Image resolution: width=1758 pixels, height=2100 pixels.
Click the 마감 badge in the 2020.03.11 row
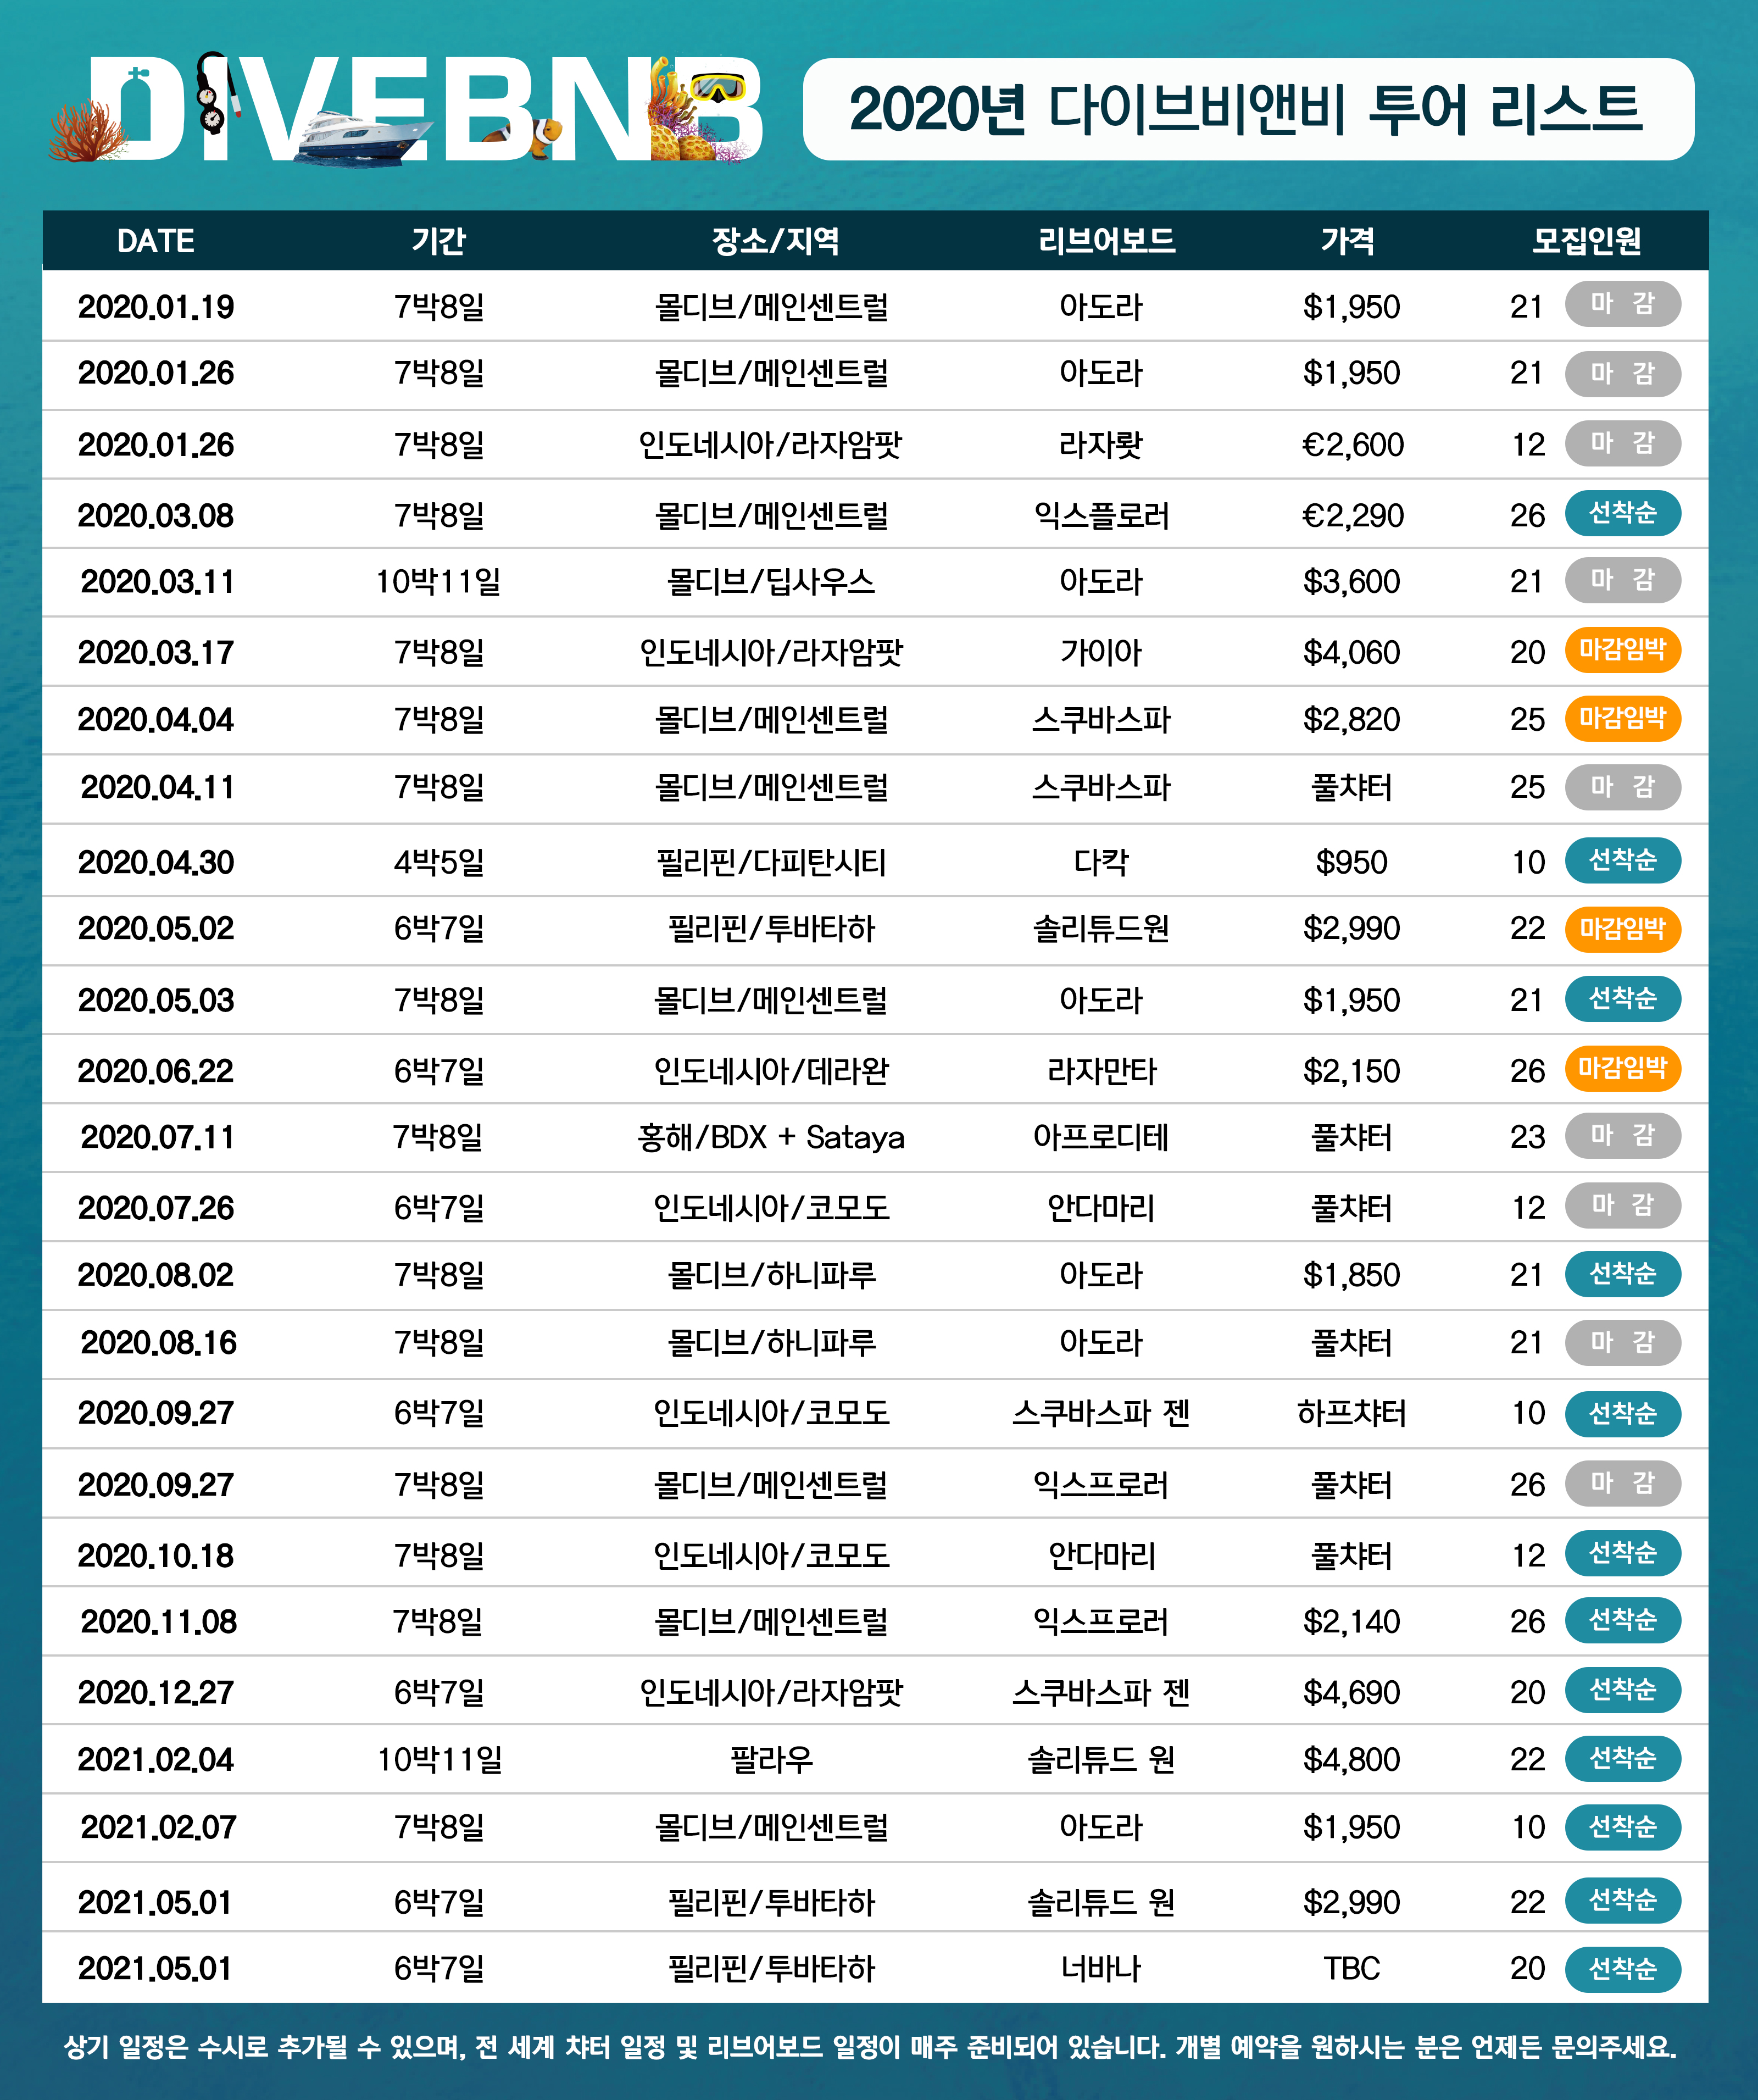(x=1622, y=580)
